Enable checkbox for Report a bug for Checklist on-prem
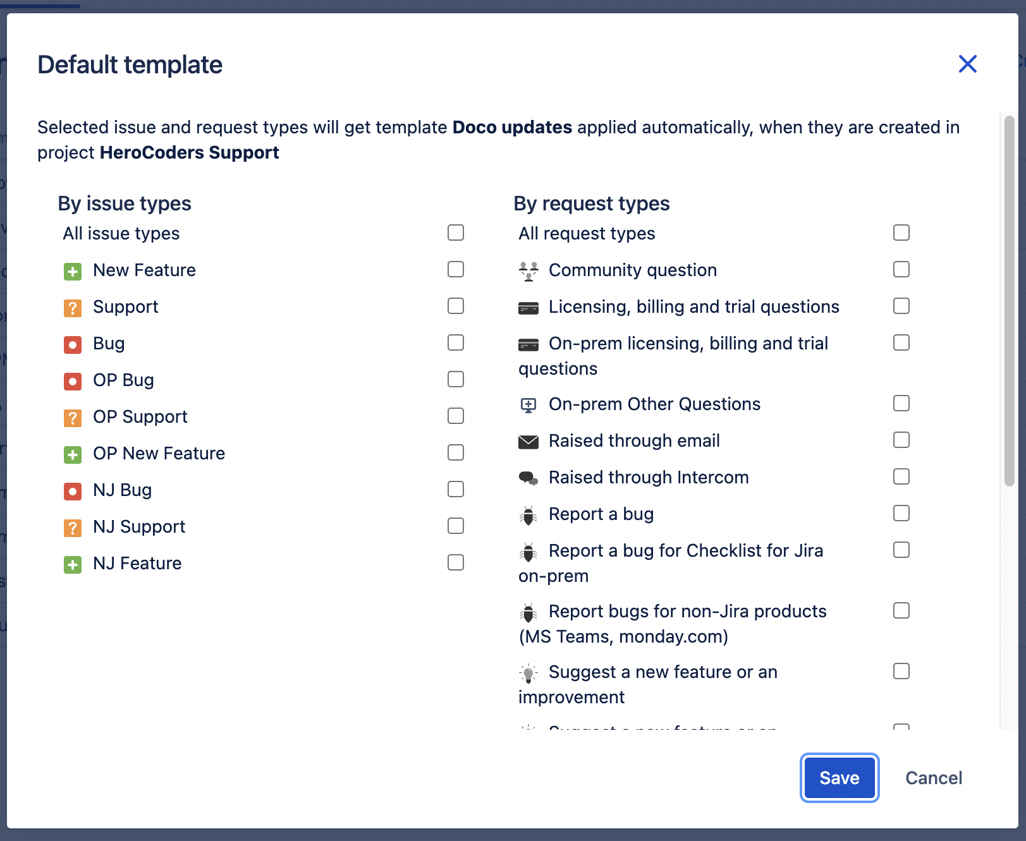 point(901,550)
